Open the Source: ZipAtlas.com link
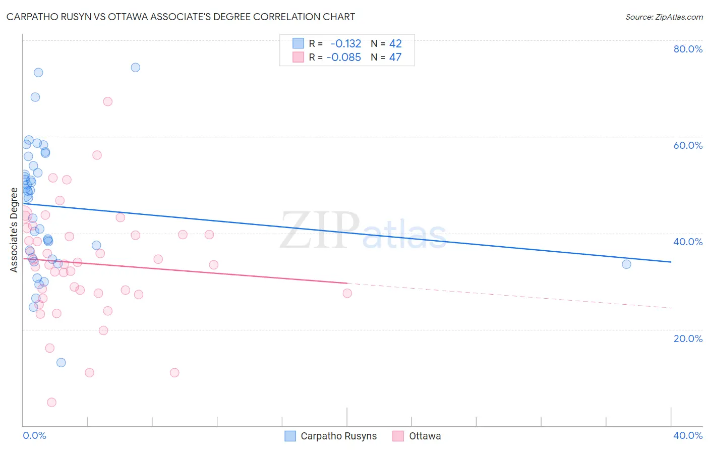 coord(664,17)
